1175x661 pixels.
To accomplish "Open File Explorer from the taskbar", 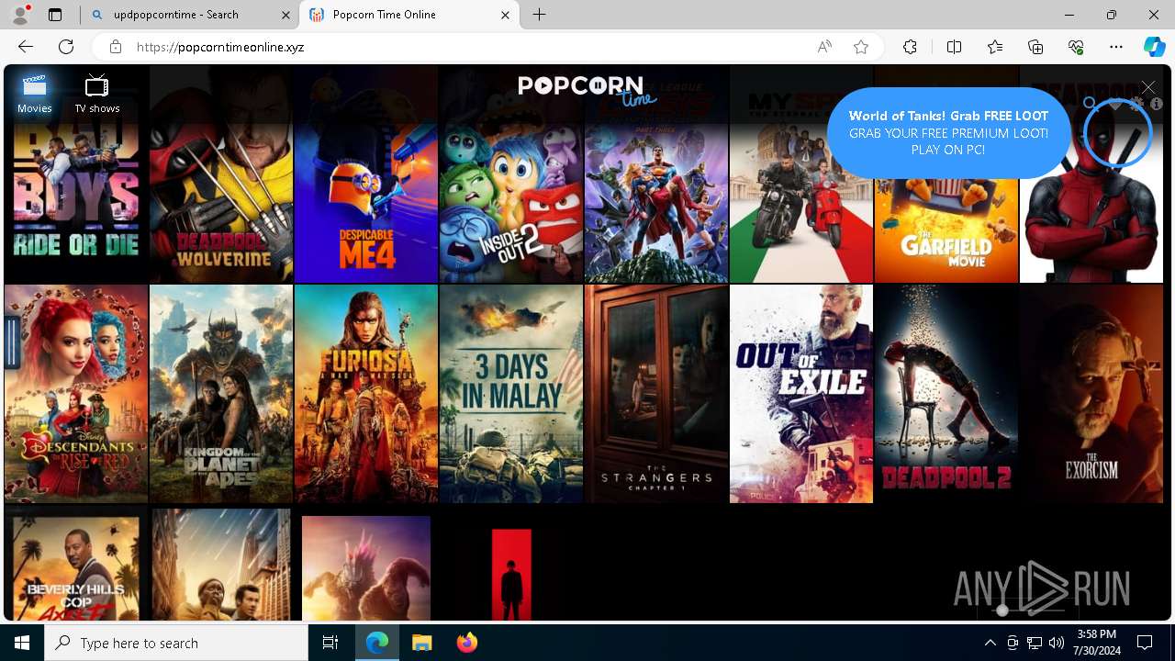I will 421,643.
